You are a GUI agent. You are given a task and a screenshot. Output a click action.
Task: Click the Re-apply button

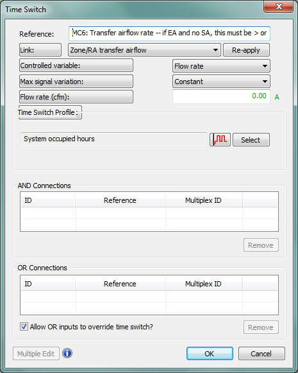(x=246, y=50)
